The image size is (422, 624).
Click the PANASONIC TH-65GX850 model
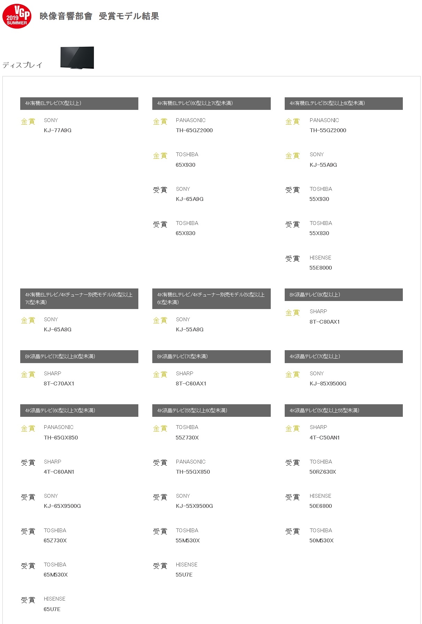click(x=61, y=438)
